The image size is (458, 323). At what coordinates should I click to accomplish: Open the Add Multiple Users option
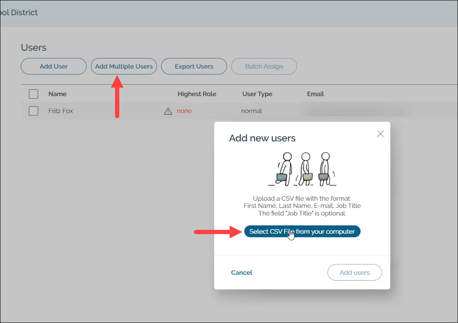pos(124,66)
